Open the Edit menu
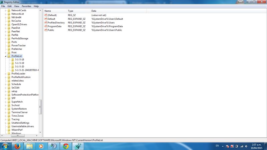 point(10,6)
